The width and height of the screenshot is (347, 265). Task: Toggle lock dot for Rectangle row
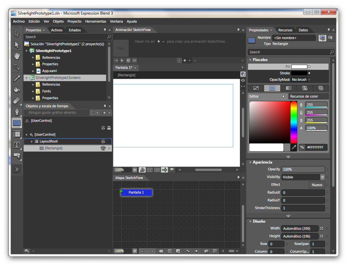pyautogui.click(x=109, y=148)
